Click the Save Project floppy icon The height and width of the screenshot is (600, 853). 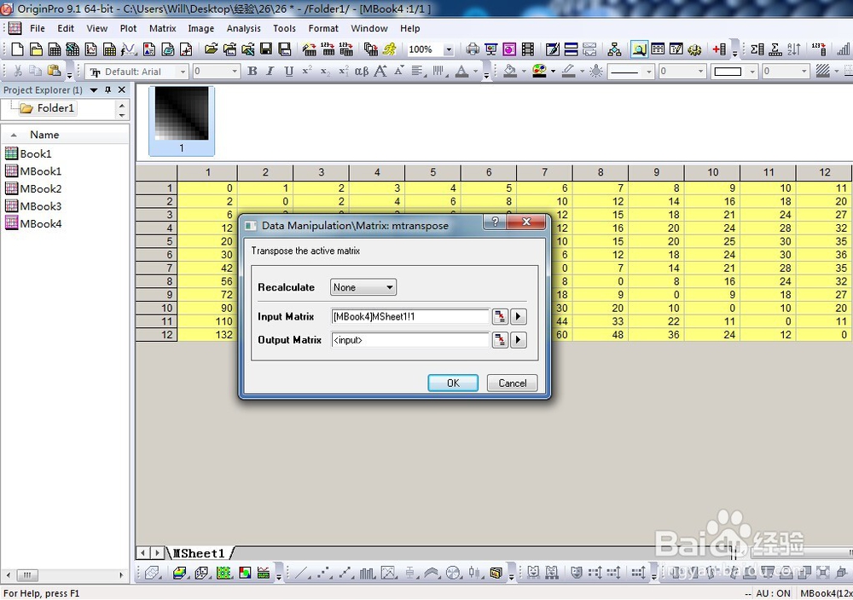[266, 49]
